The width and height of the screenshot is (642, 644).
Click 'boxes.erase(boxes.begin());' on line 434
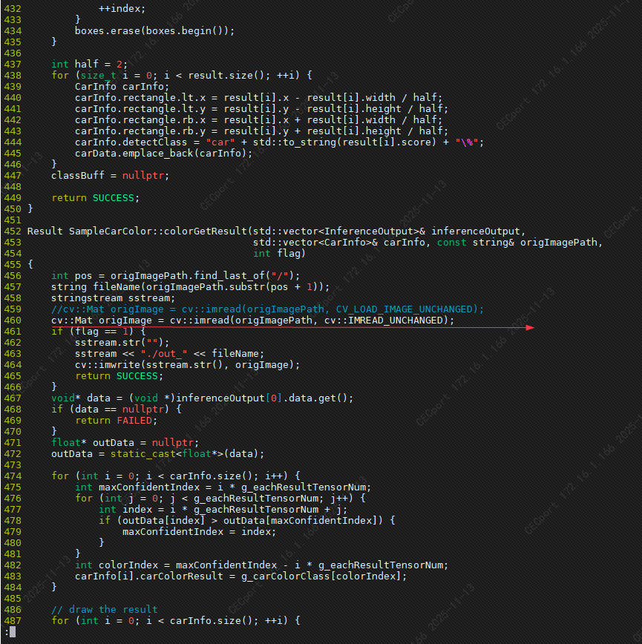[155, 31]
